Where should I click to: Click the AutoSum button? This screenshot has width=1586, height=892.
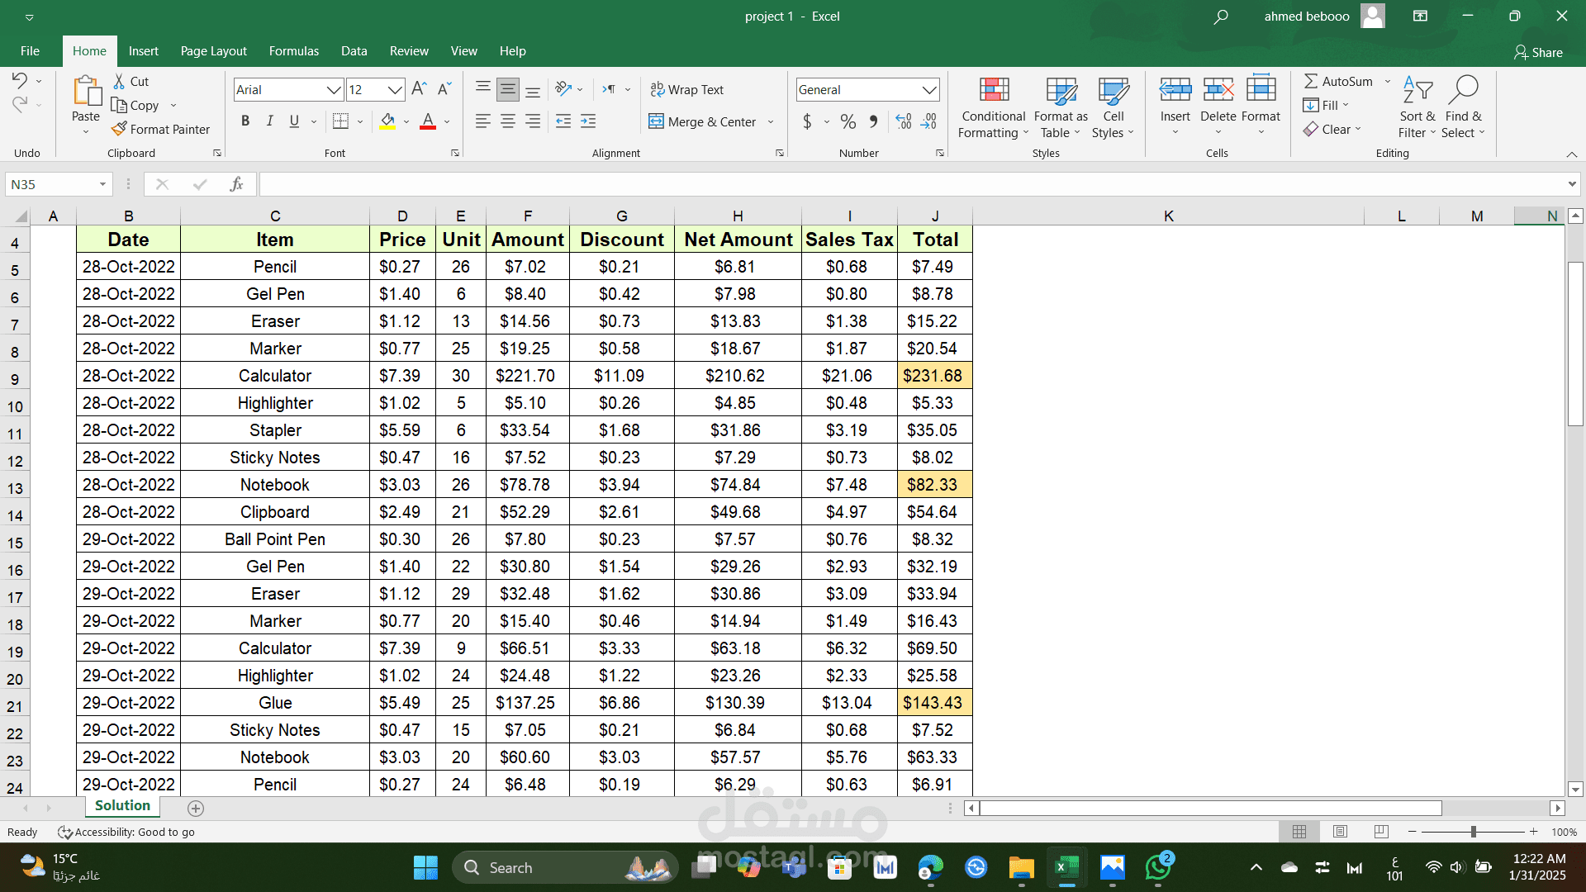1338,81
